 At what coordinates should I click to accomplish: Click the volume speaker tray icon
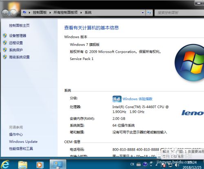177,165
